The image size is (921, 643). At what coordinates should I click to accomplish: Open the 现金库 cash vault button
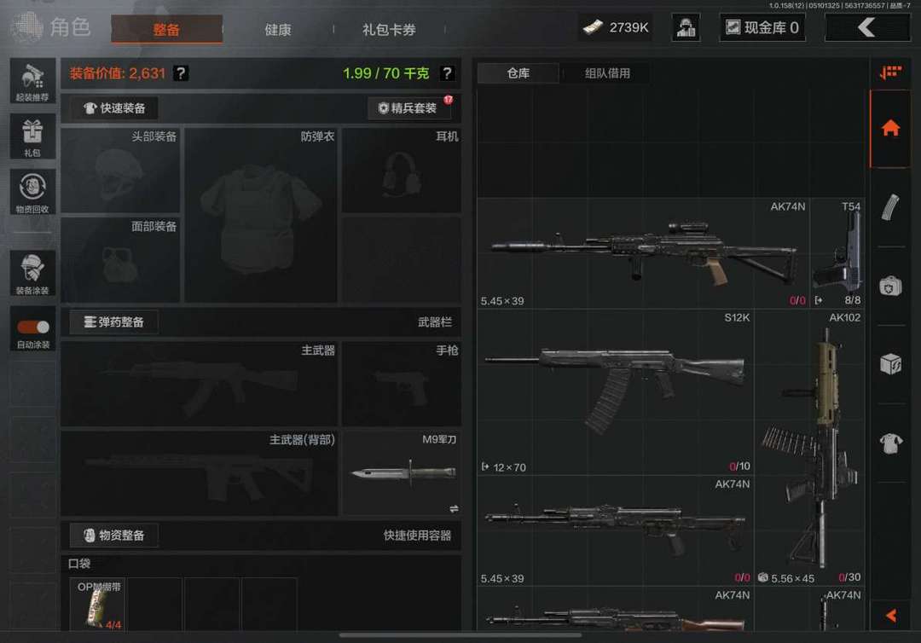(762, 27)
